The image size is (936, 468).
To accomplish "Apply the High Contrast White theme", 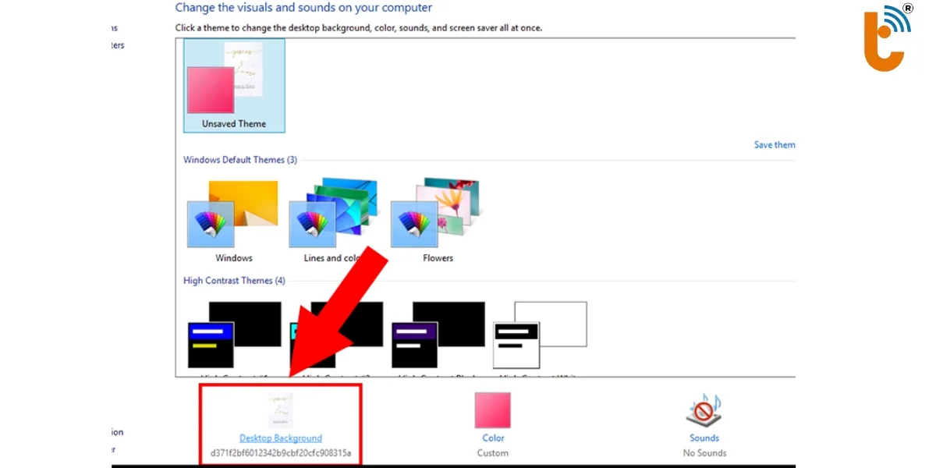I will (x=540, y=335).
